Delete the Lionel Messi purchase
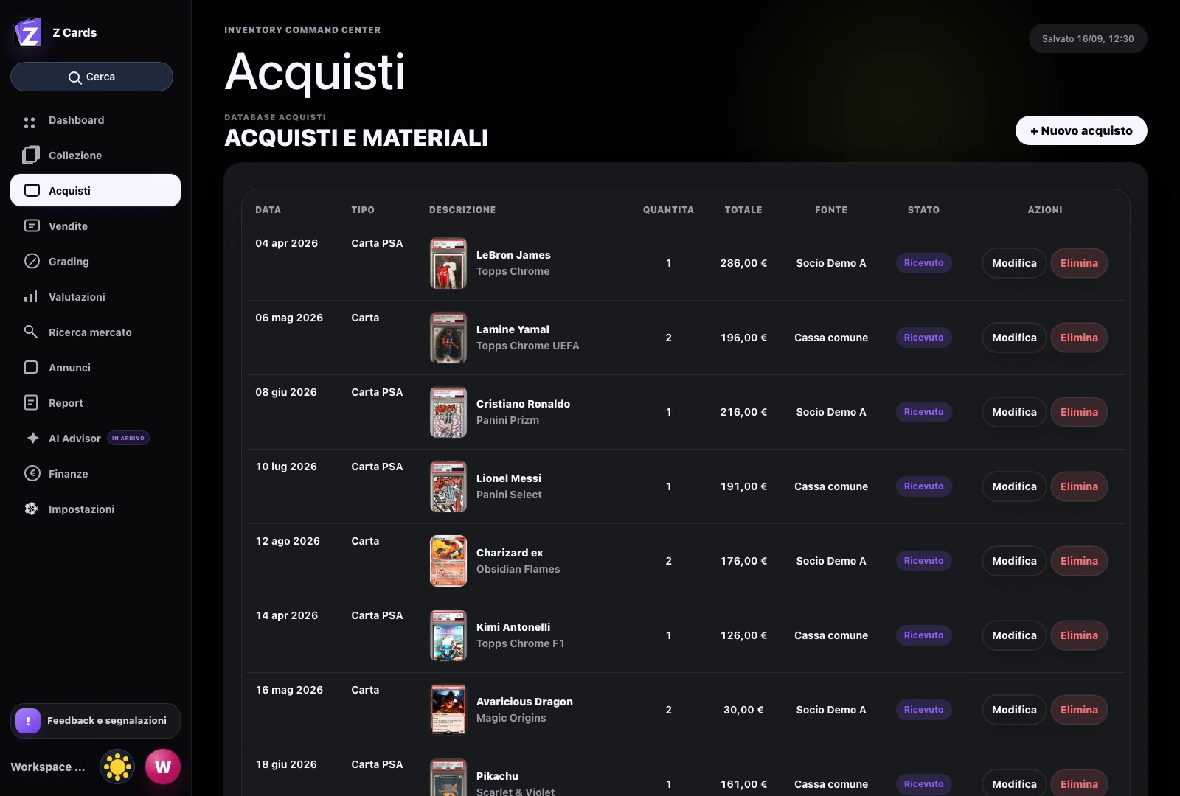The height and width of the screenshot is (796, 1180). click(1079, 486)
